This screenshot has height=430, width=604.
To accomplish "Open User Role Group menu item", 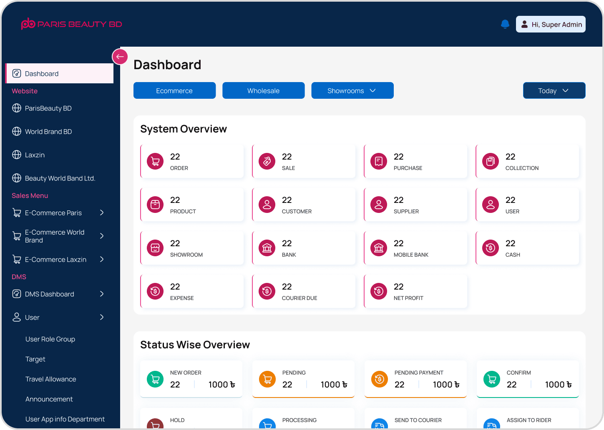I will [50, 339].
